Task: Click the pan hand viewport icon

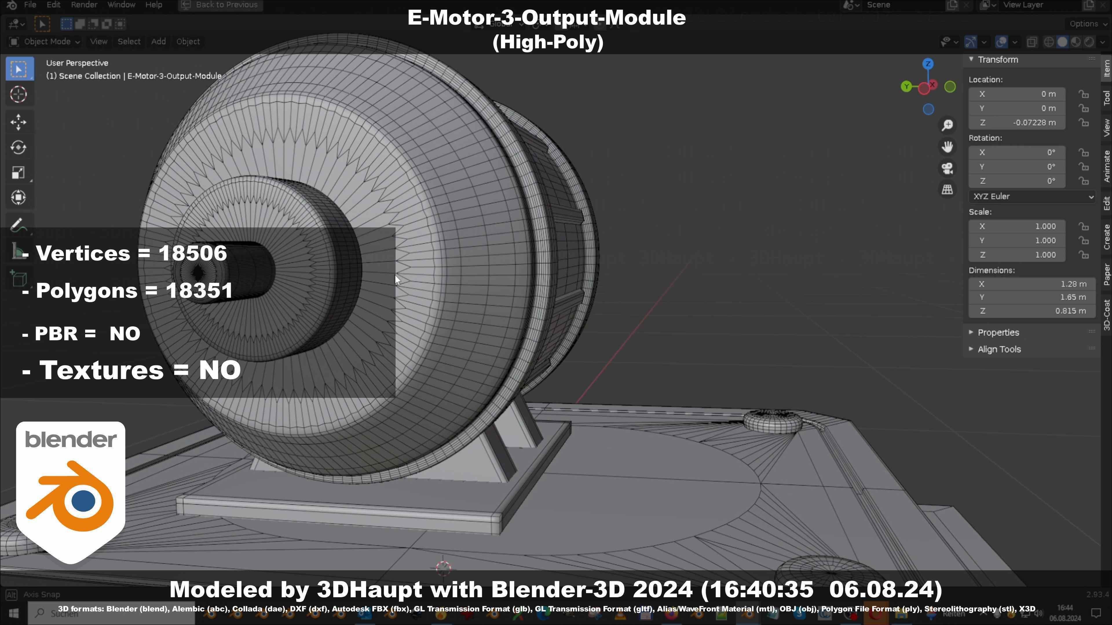Action: click(x=948, y=147)
